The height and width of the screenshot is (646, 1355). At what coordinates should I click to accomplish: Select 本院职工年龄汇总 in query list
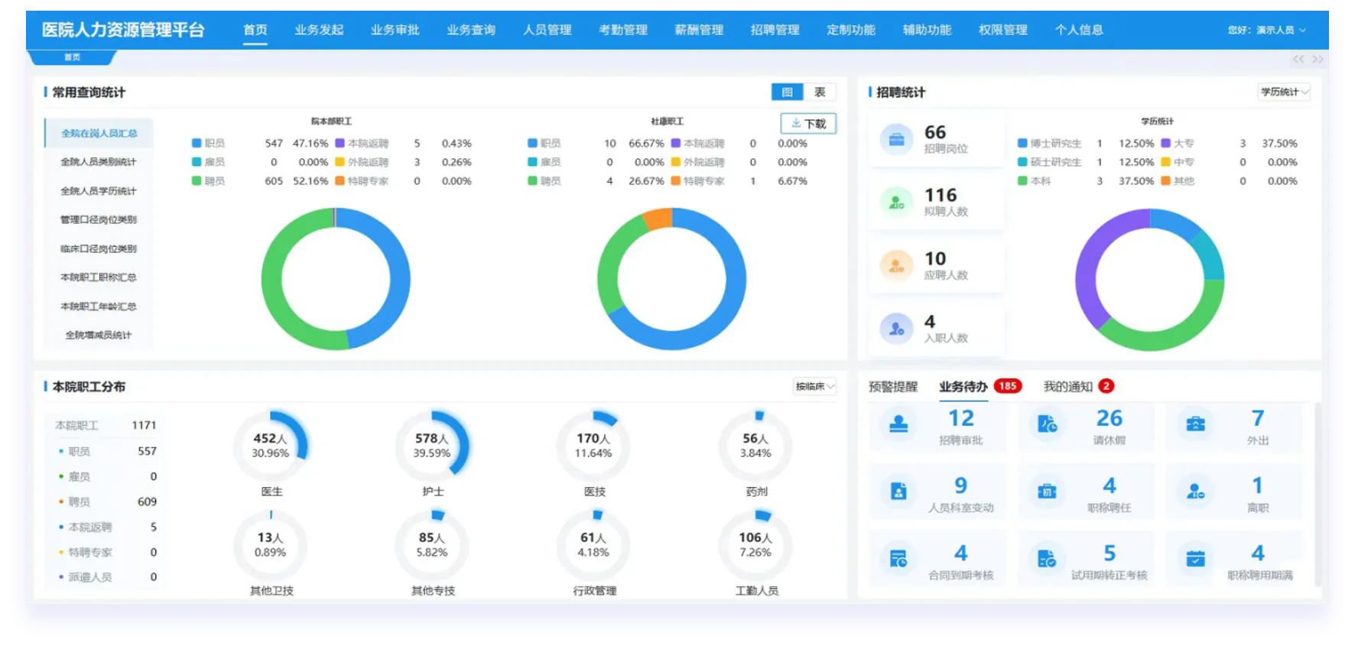pos(99,307)
